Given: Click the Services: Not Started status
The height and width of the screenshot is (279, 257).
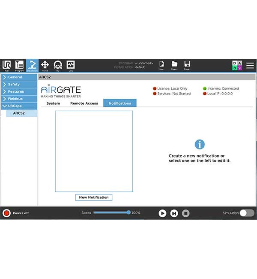Looking at the screenshot, I should 172,94.
